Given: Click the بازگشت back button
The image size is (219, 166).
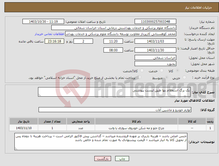Looking at the screenshot, I should [103, 159].
